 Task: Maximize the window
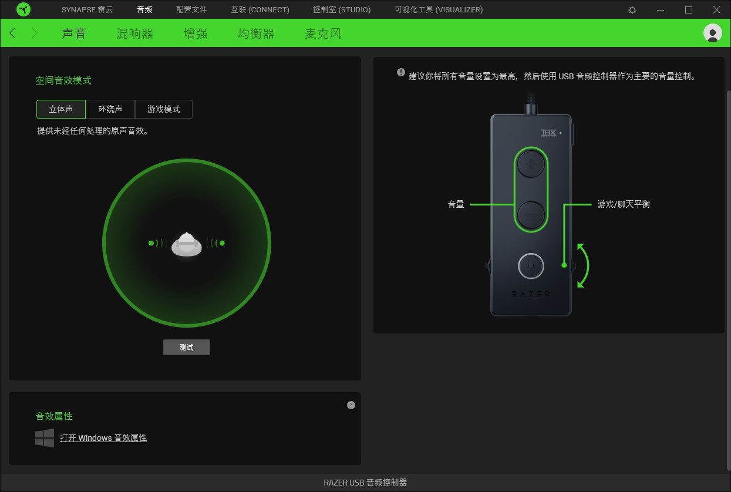(x=689, y=10)
